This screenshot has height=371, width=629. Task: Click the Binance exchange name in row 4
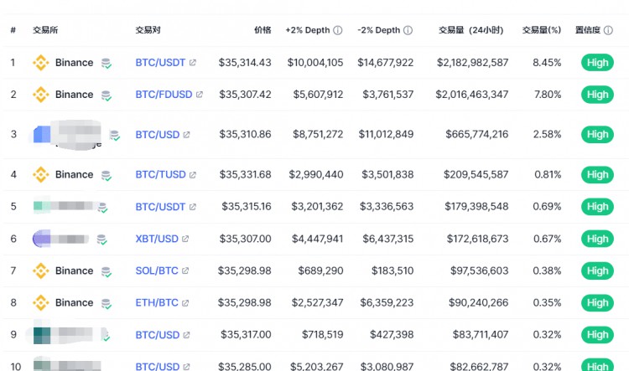[x=74, y=175]
